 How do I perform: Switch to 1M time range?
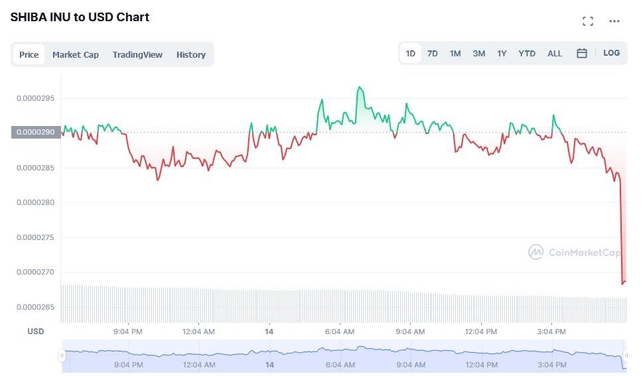pos(455,53)
